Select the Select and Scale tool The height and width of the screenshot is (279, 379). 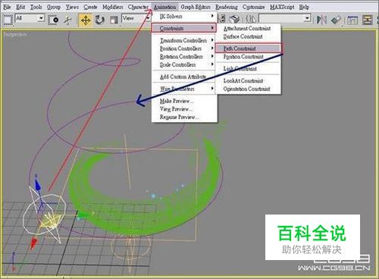114,20
